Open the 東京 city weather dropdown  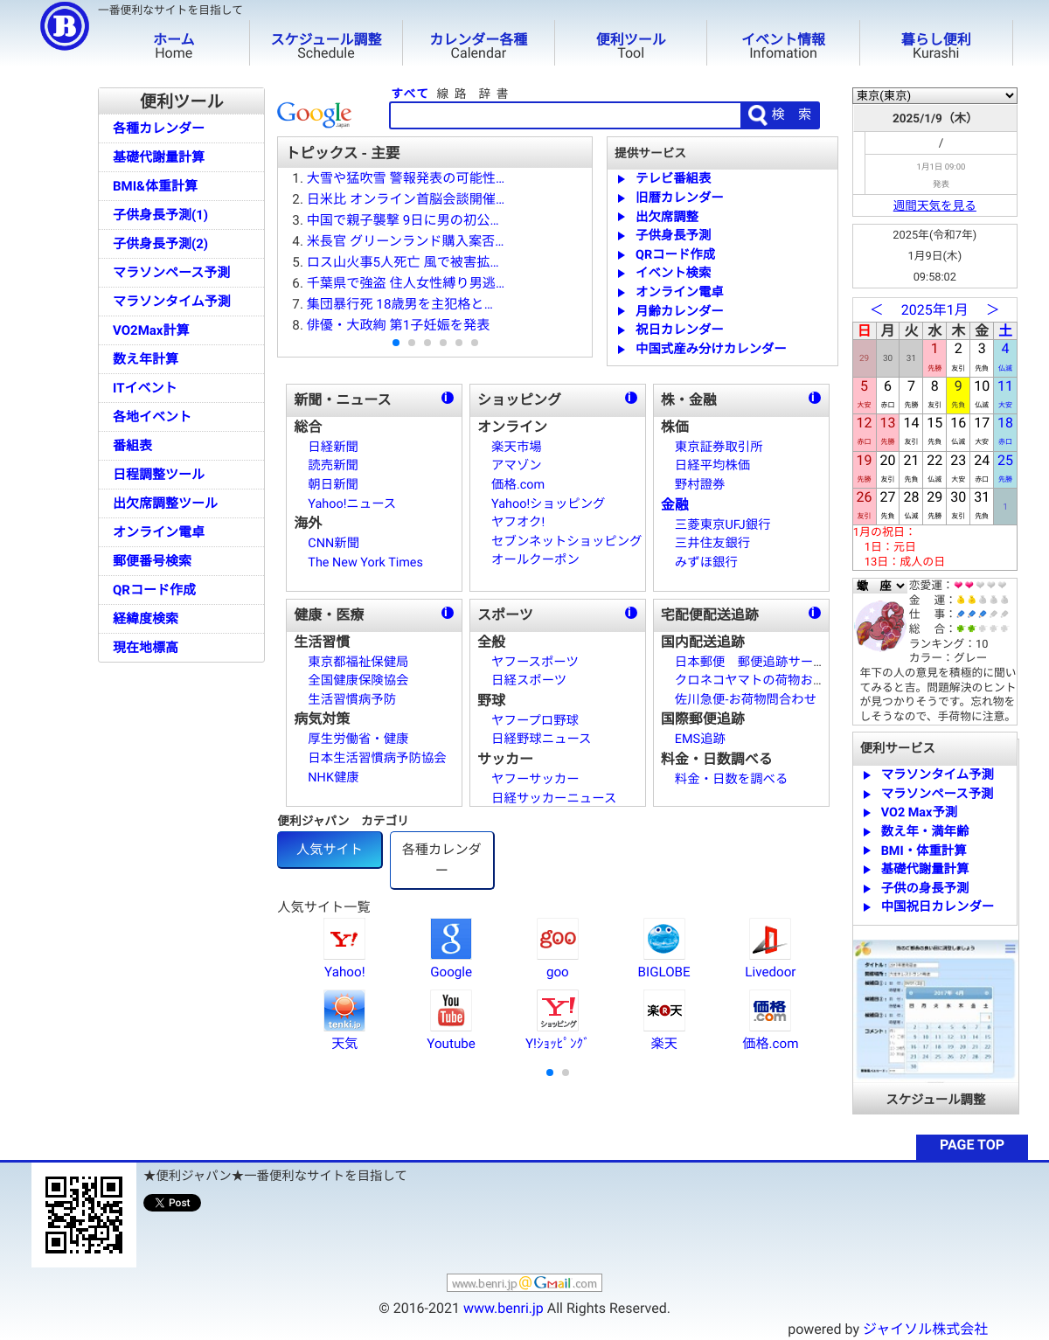(x=935, y=95)
